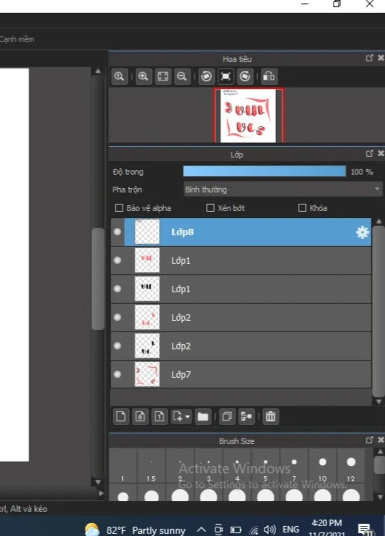Choose brush size 1

(123, 465)
